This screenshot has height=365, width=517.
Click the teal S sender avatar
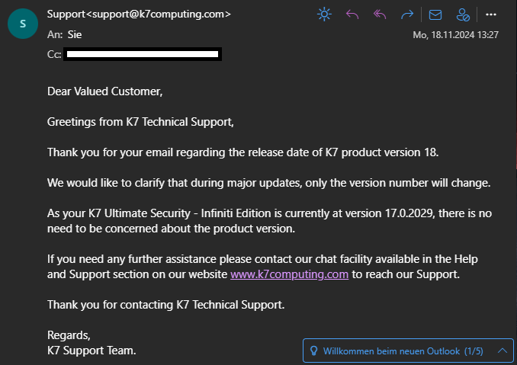point(23,24)
